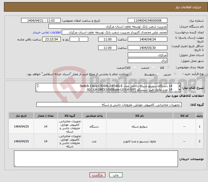Click the announcement date field 1404/04/21 - 11:03

point(41,20)
